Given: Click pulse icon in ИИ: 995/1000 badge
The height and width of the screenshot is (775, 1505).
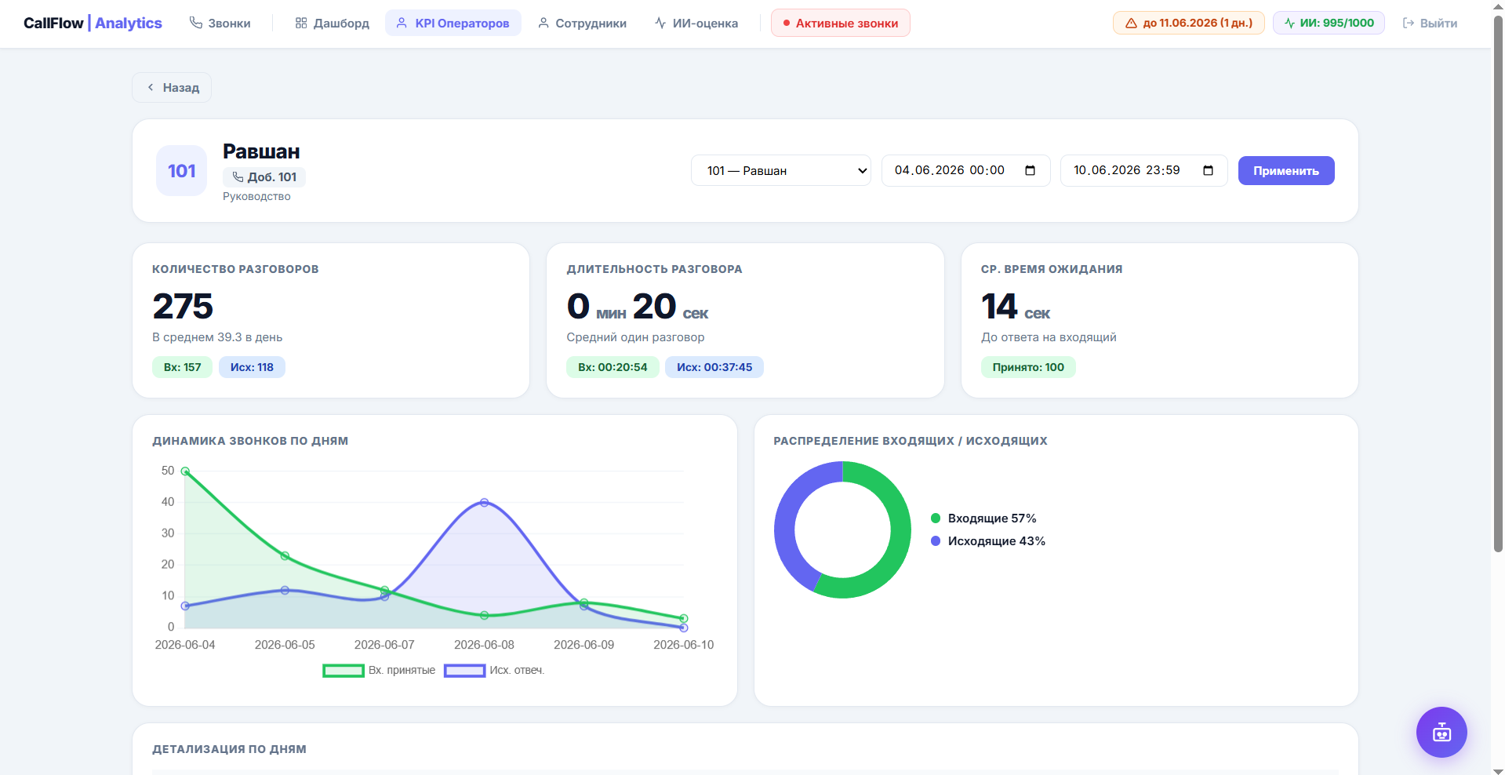Looking at the screenshot, I should 1289,24.
